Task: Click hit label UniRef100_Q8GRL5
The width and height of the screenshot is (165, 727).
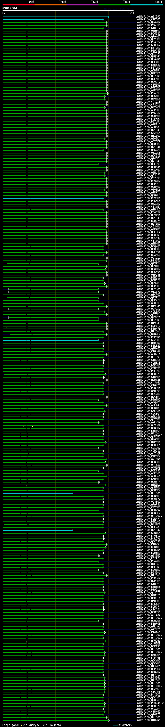Action: (x=148, y=195)
